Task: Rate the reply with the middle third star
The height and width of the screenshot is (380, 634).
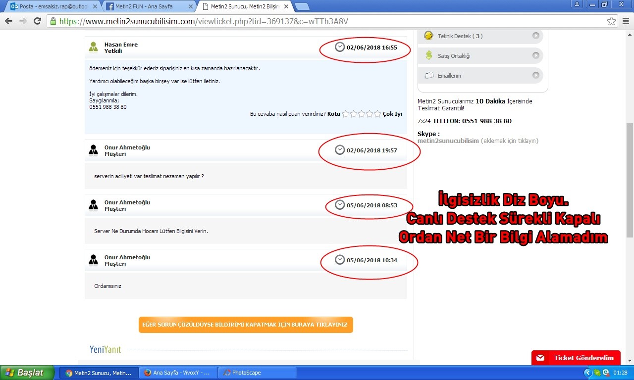Action: 362,114
